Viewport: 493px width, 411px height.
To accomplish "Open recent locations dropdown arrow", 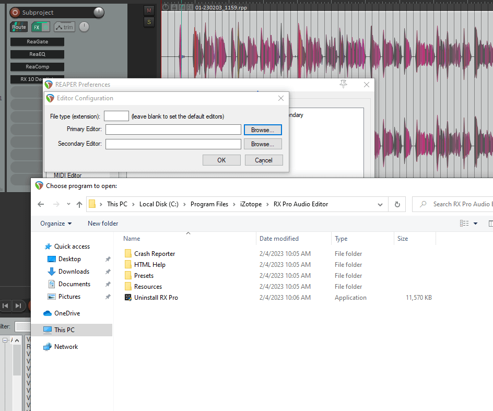I will (x=68, y=204).
